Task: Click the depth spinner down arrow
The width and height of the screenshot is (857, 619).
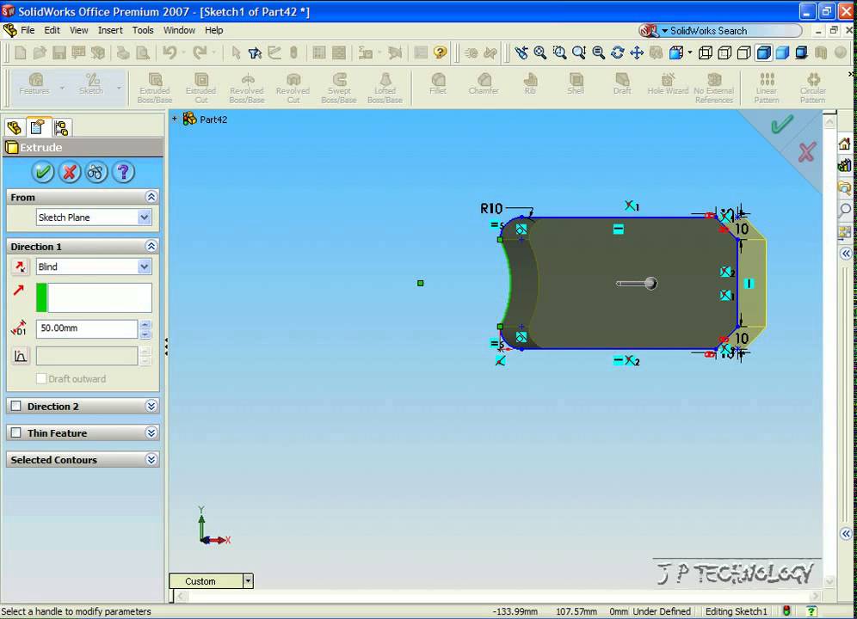Action: pos(145,333)
